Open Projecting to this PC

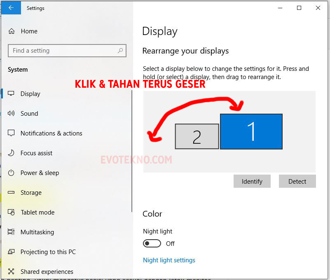coord(48,252)
